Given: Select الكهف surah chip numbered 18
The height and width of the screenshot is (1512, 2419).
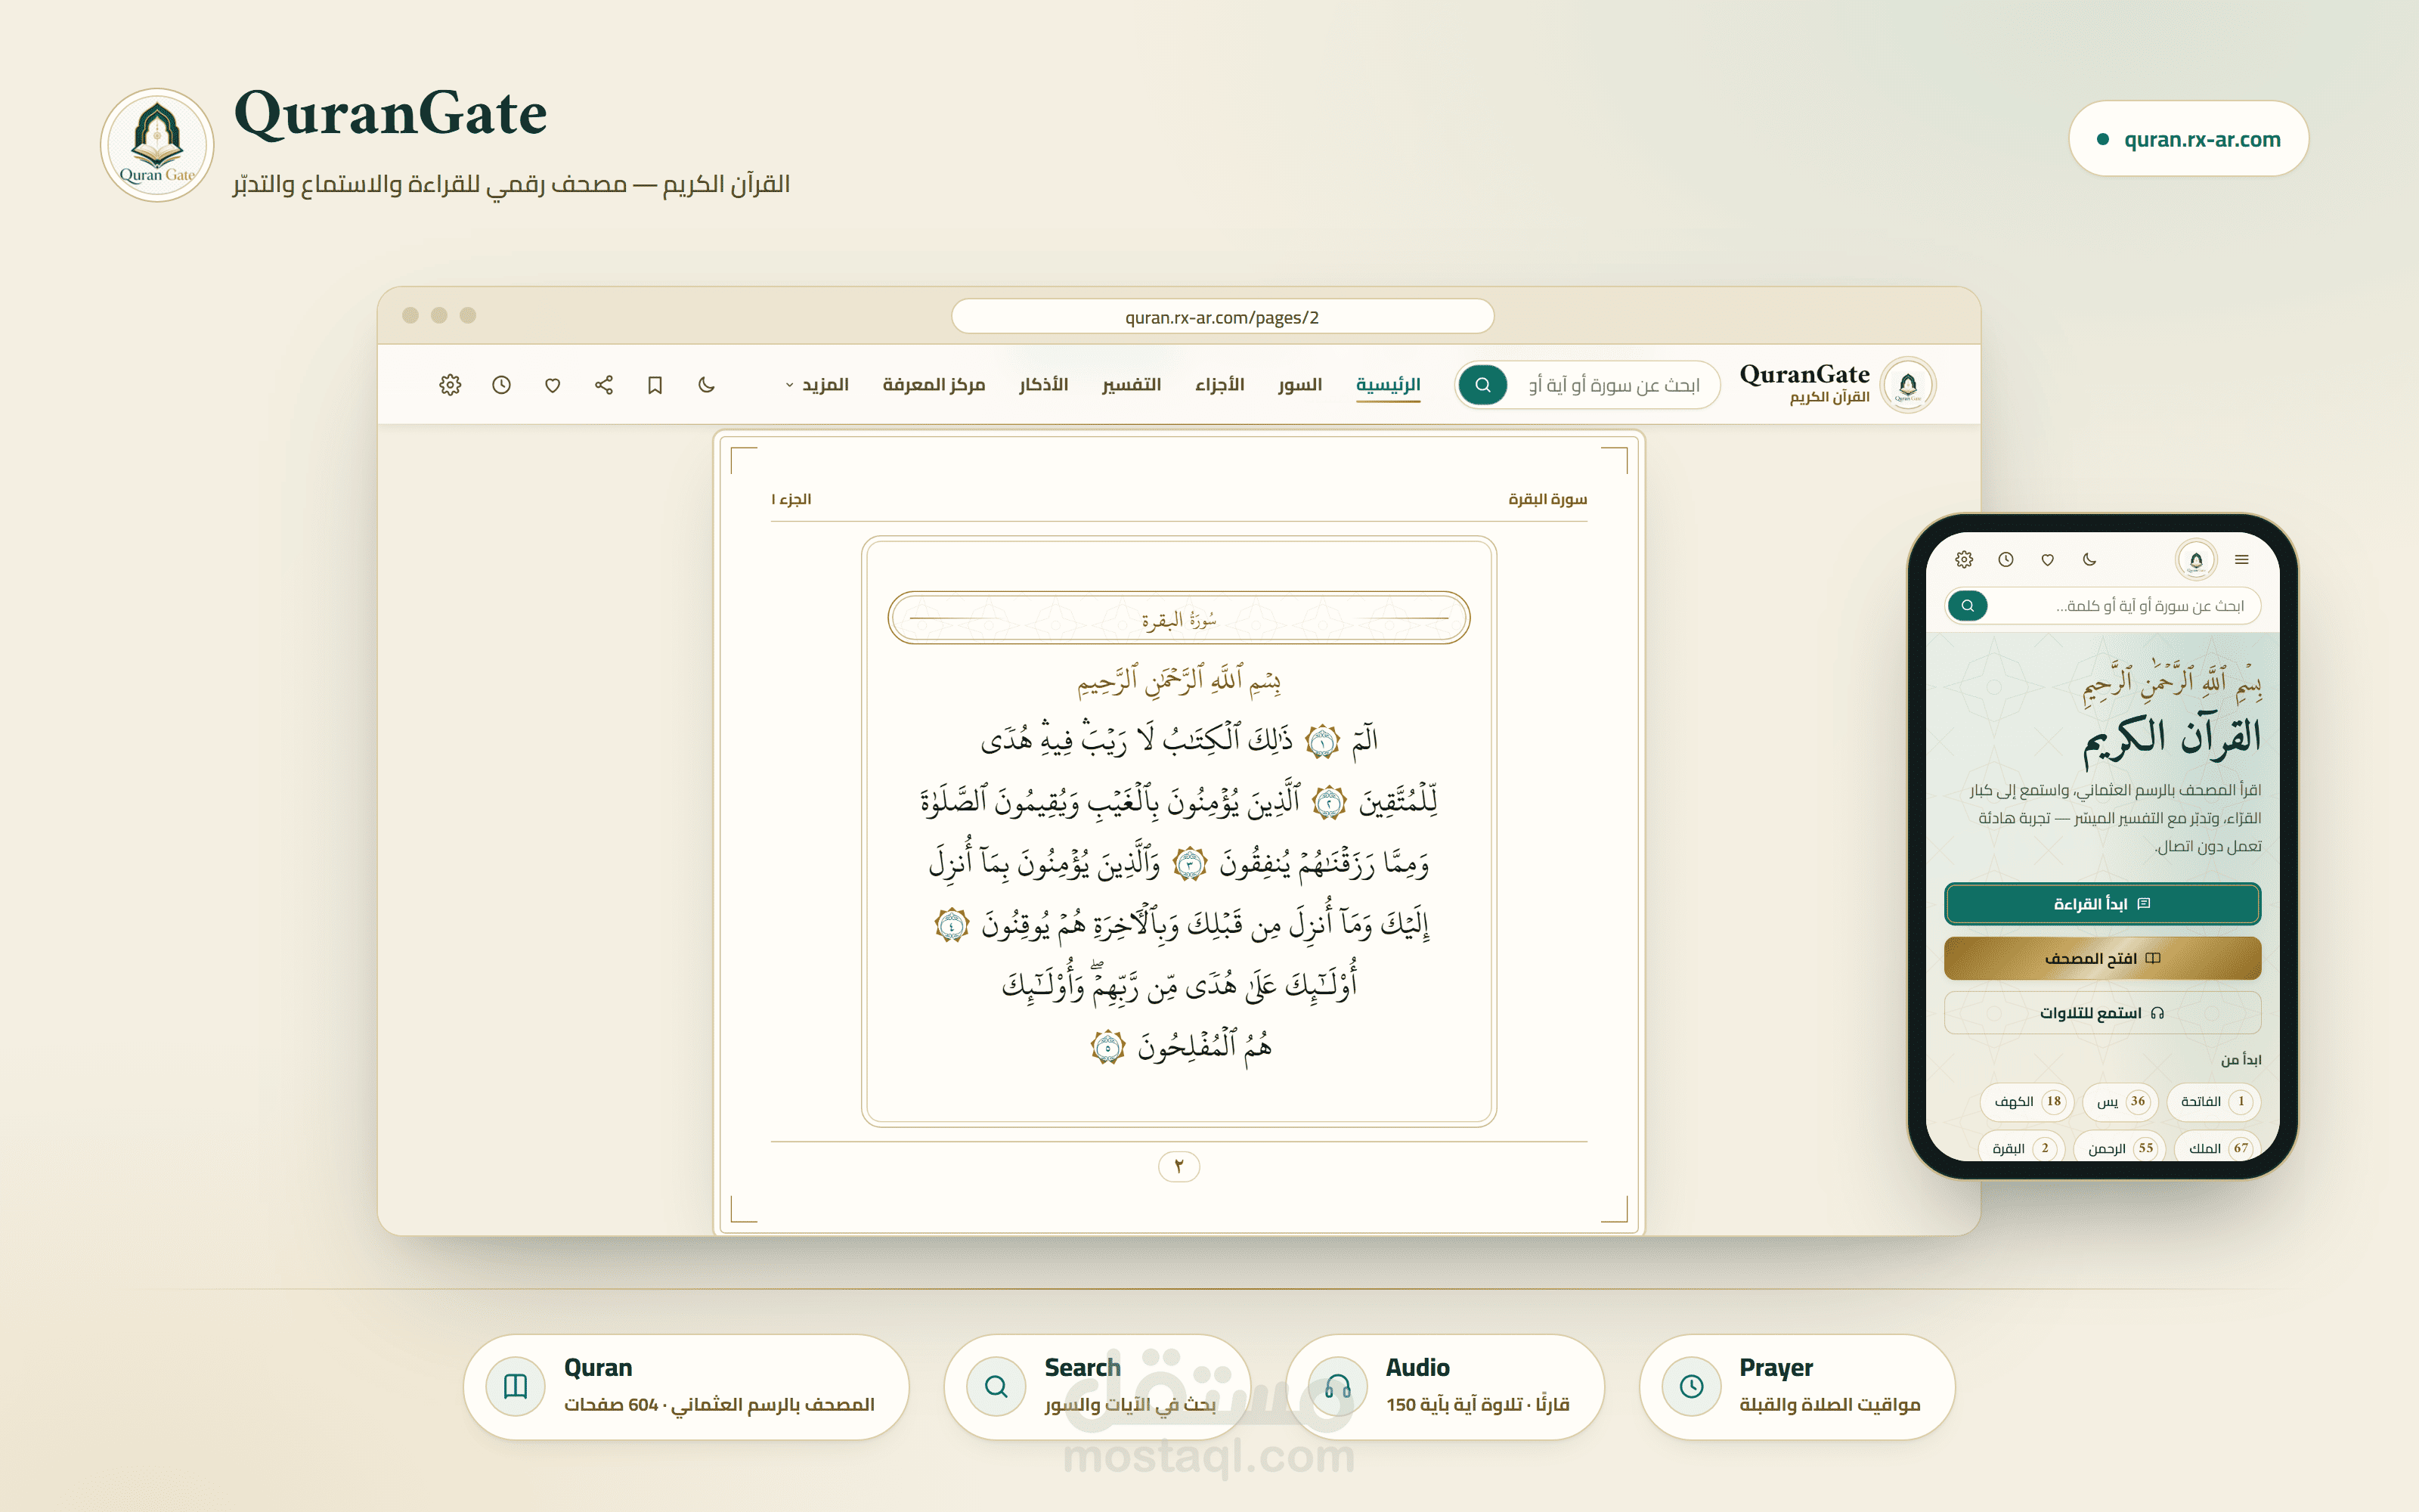Looking at the screenshot, I should click(x=2026, y=1101).
